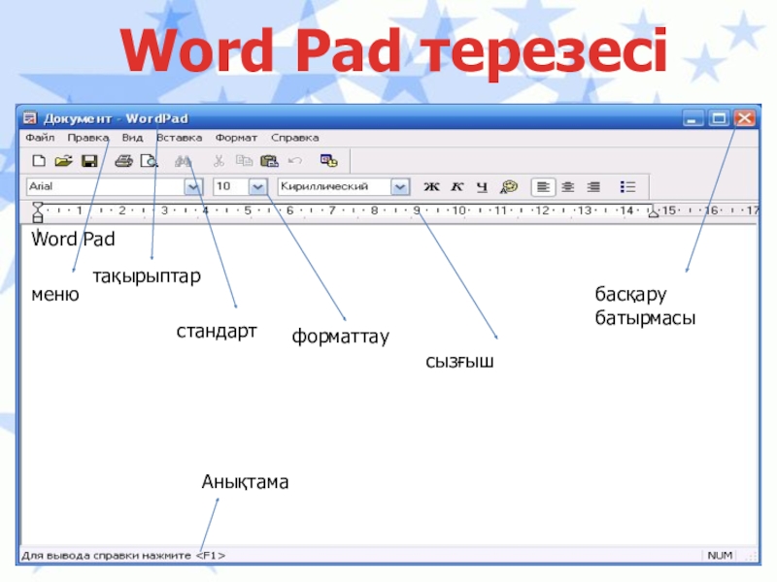
Task: Expand the Кириллический script dropdown arrow
Action: [x=400, y=187]
